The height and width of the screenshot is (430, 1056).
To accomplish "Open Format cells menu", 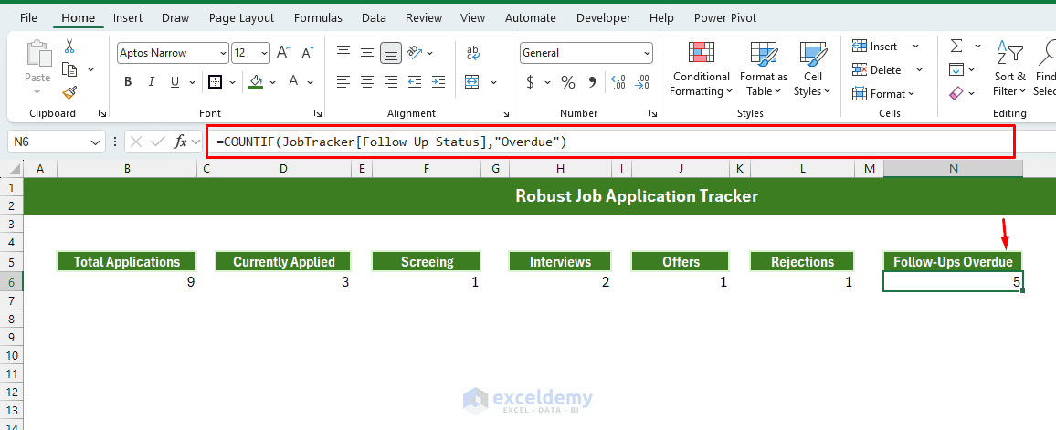I will click(x=883, y=93).
